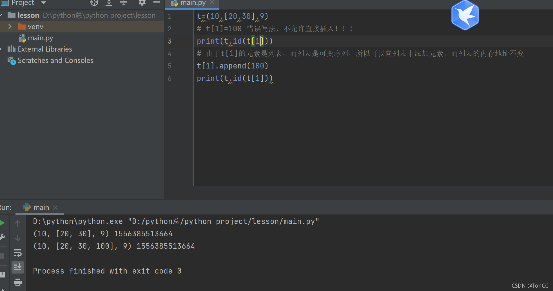This screenshot has width=553, height=291.
Task: Click the locate/select opened file icon
Action: coord(94,3)
